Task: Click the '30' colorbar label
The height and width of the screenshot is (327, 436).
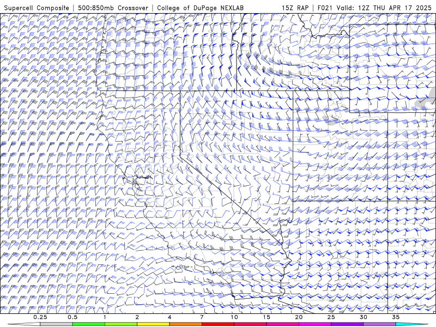Action: (x=363, y=317)
